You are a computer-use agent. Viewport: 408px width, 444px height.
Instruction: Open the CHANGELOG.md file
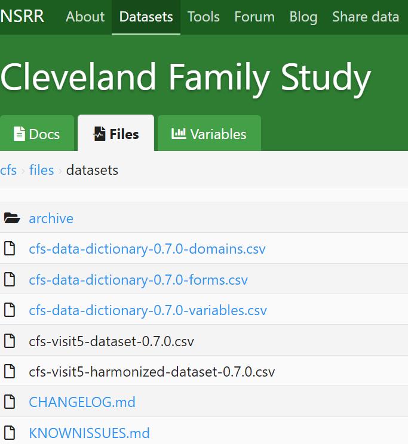(x=82, y=402)
